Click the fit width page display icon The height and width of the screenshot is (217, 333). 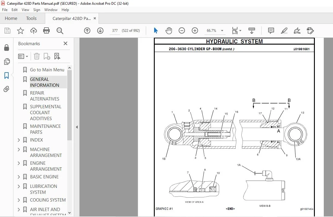click(235, 31)
